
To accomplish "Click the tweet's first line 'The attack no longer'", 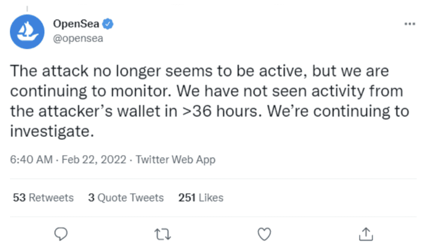I will pos(85,71).
